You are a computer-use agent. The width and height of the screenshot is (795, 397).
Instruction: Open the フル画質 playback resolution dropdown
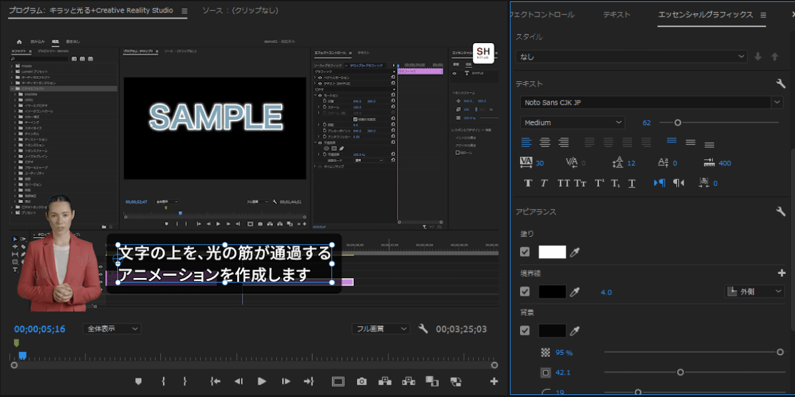[381, 329]
